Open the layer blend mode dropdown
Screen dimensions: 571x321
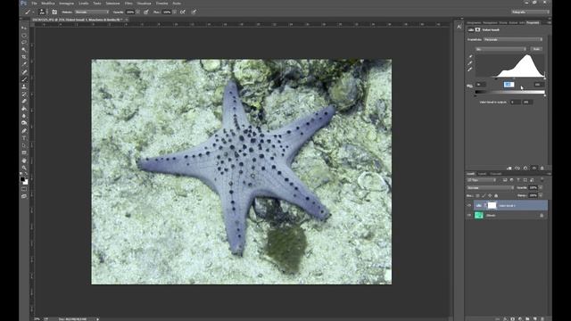[x=490, y=188]
